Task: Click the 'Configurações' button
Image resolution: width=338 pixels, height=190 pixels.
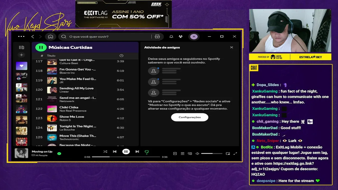Action: pos(190,117)
